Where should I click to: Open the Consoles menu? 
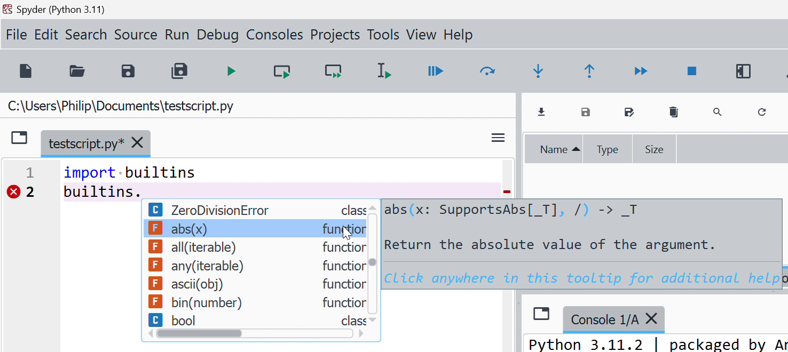click(274, 35)
